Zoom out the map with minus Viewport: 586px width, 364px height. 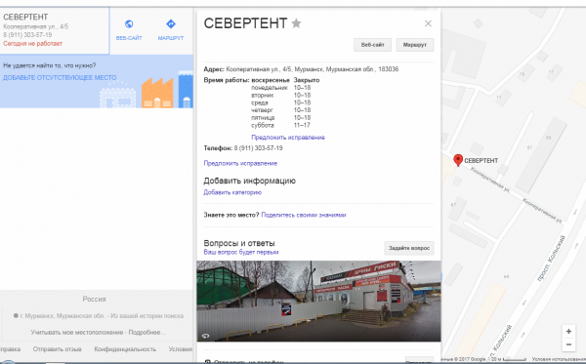coord(568,344)
